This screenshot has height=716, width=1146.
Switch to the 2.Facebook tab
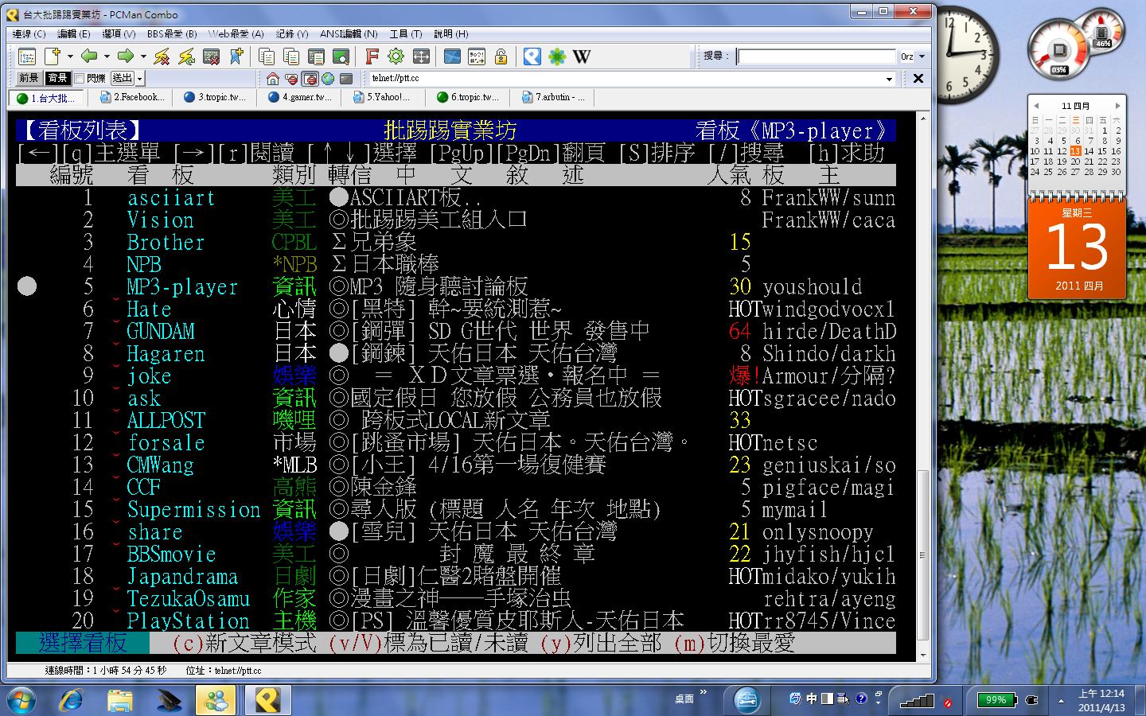(x=132, y=98)
